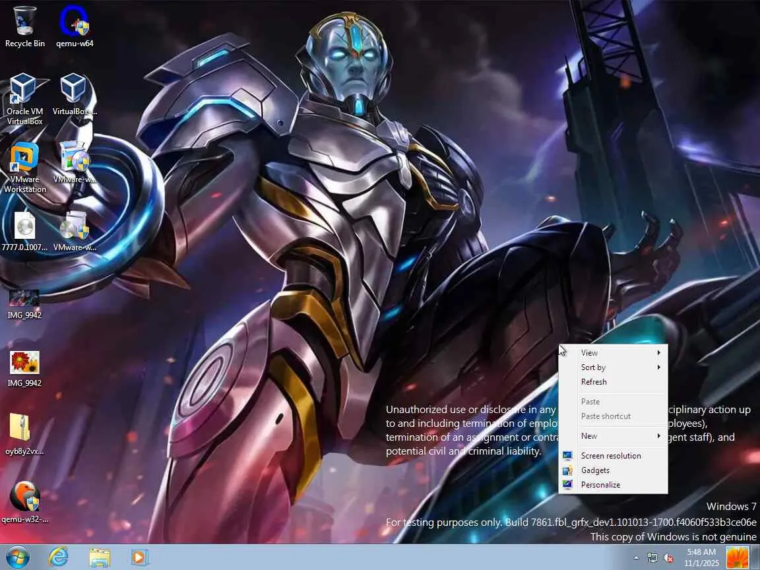Open Screen resolution from context menu

click(x=613, y=456)
